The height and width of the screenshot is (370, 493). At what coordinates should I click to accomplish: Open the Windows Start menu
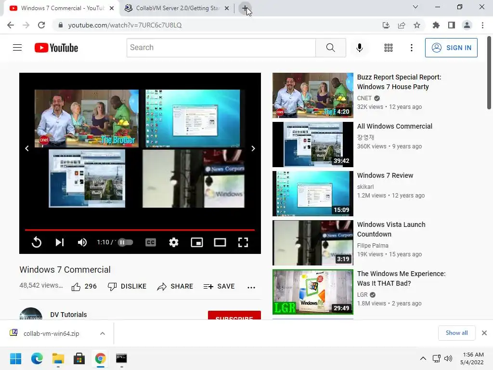[x=15, y=358]
